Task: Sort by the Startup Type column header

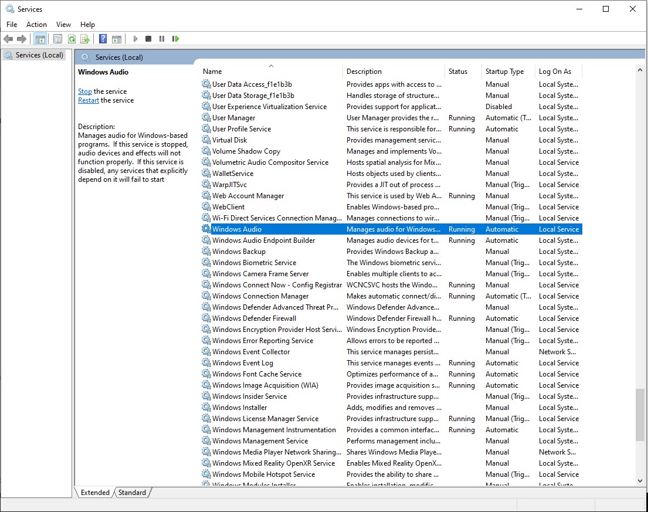Action: [x=508, y=72]
